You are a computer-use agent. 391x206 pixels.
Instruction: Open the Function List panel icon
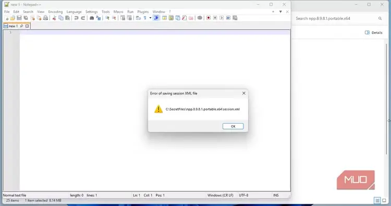click(184, 18)
